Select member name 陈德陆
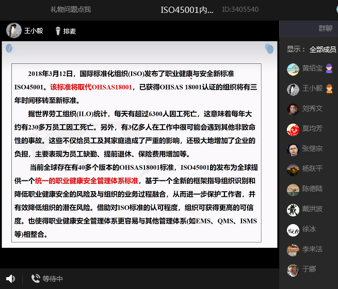This screenshot has height=289, width=338. tap(312, 189)
